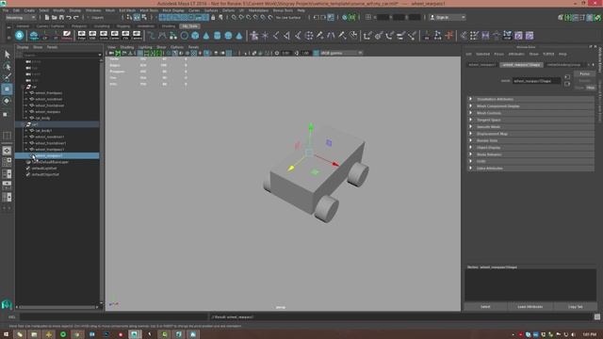
Task: Click the Focus button in Attribute Editor
Action: 584,73
